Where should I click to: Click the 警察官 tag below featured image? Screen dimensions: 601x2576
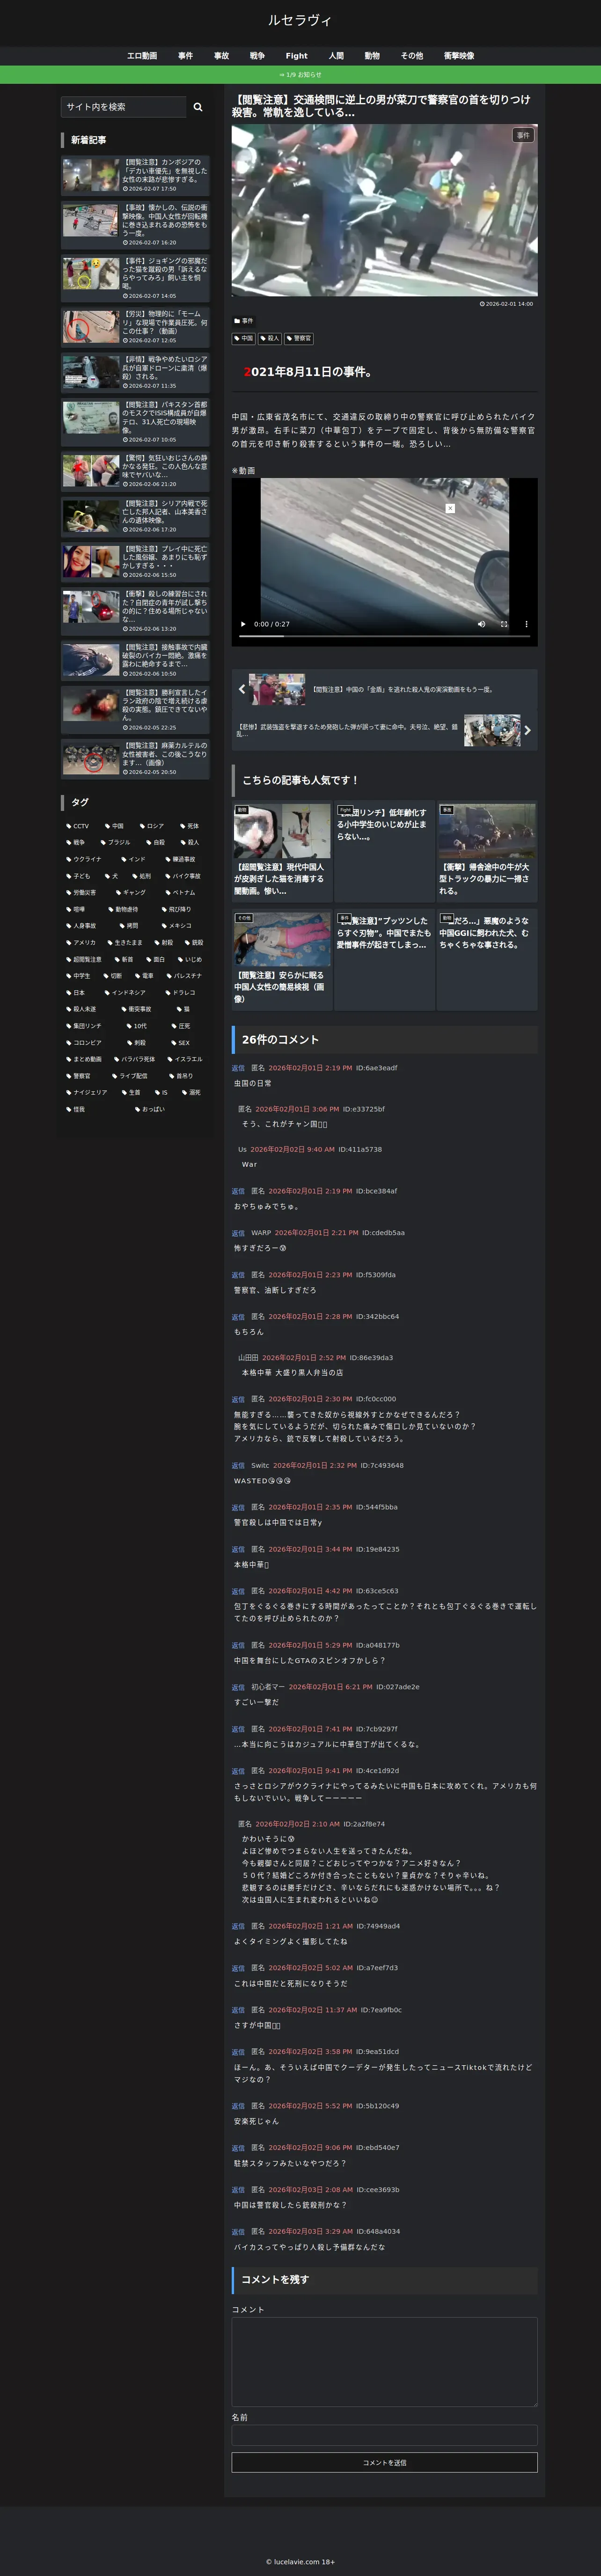tap(299, 339)
